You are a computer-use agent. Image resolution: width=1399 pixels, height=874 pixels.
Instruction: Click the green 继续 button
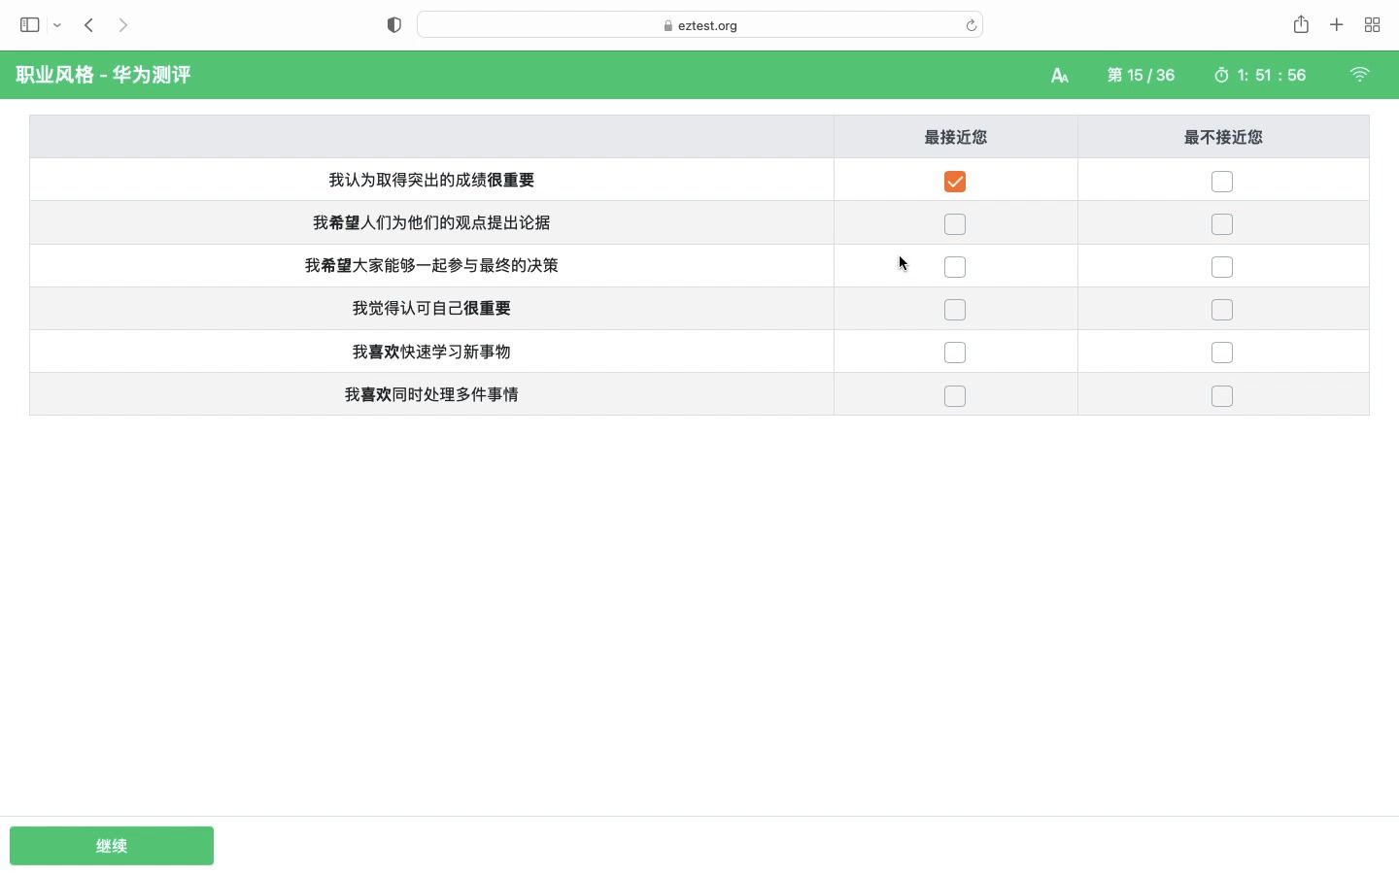[x=112, y=846]
